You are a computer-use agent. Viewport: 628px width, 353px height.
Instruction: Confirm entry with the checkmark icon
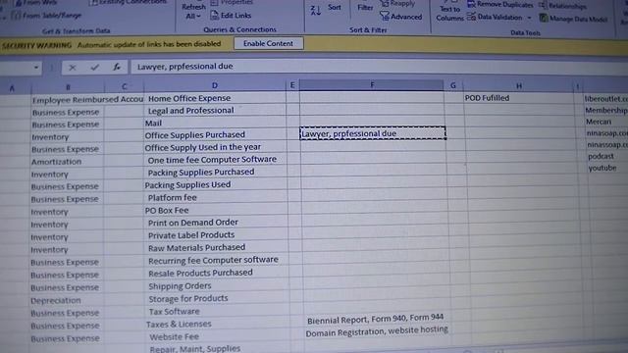click(95, 68)
